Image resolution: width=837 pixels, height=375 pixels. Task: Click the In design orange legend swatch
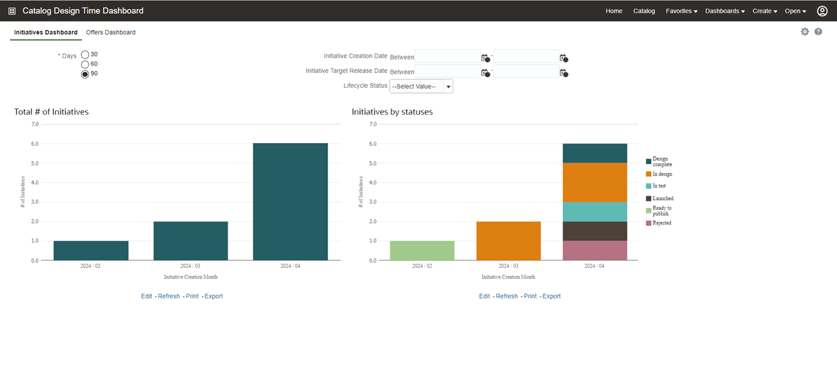(x=649, y=174)
